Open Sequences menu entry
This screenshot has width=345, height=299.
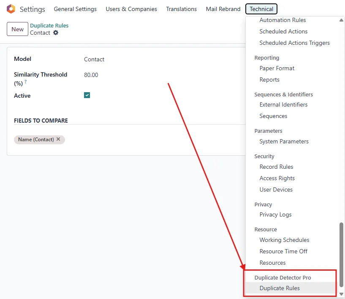point(273,116)
